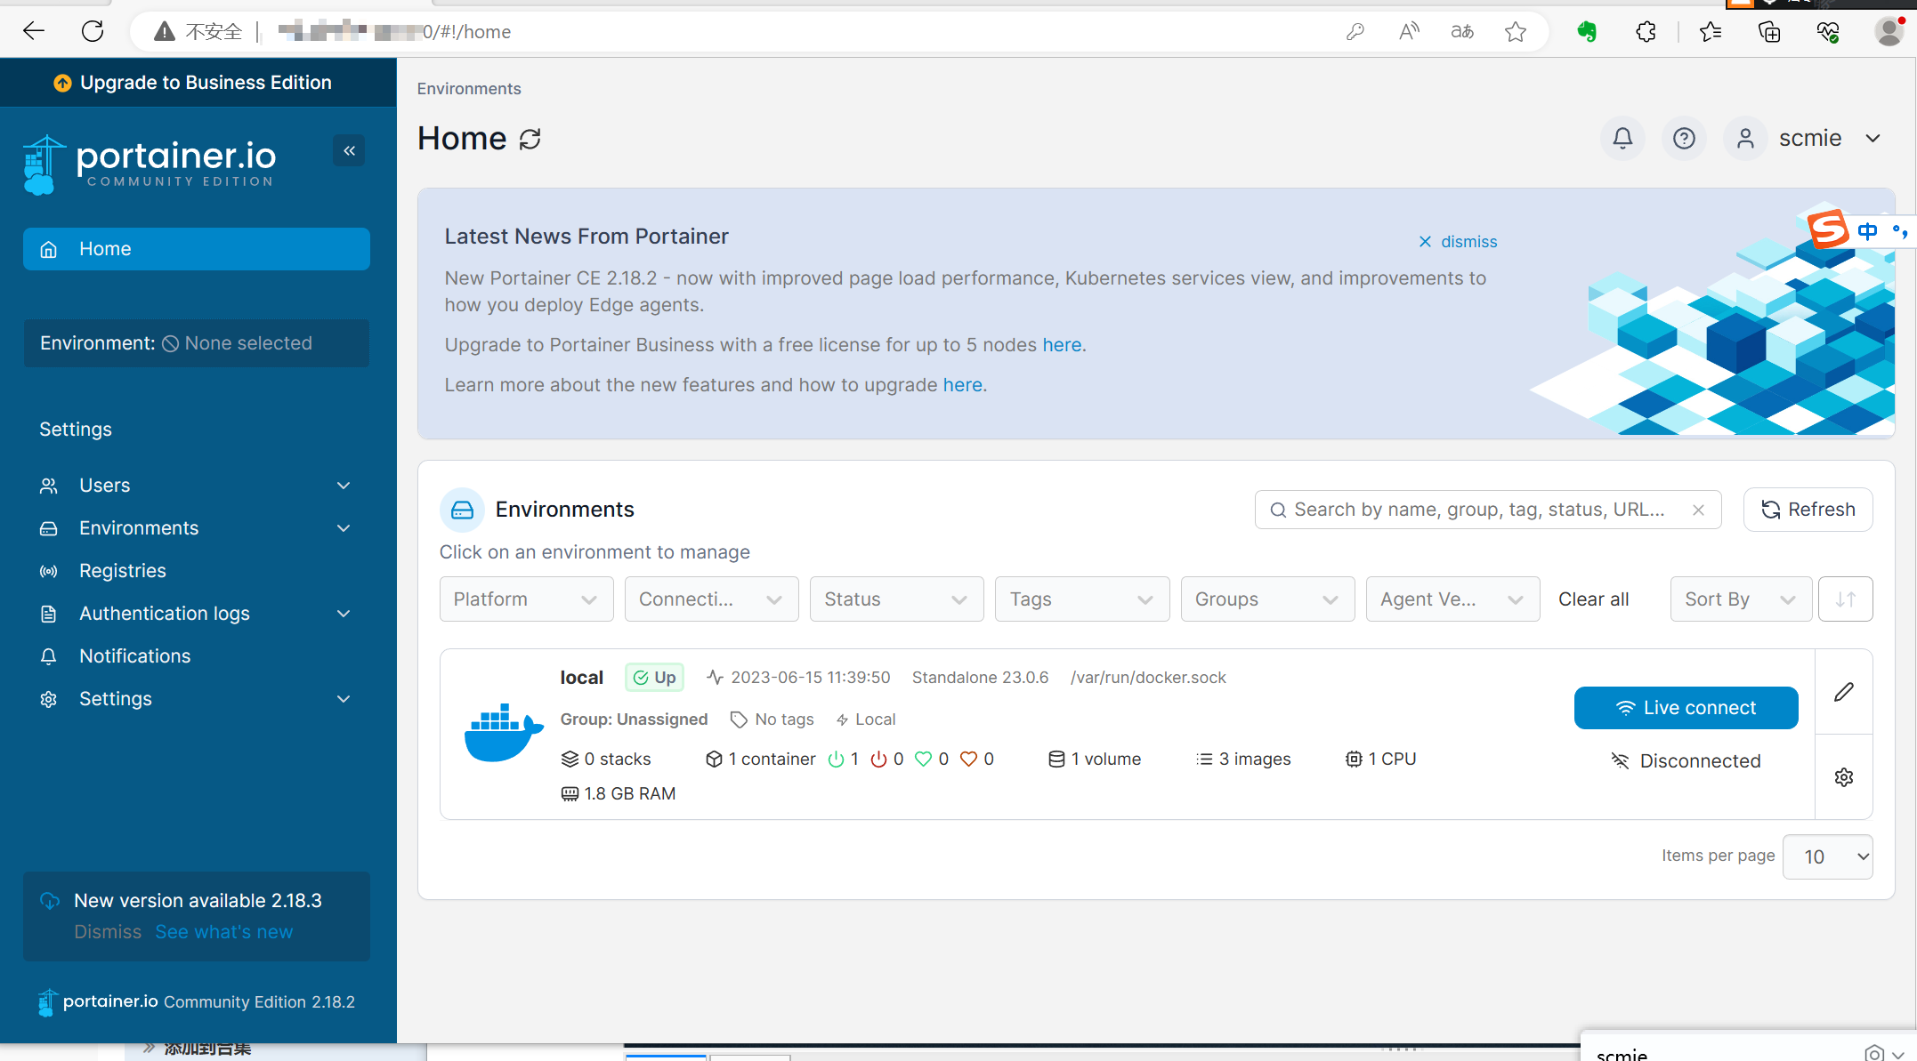Clear the environment search box with X
This screenshot has height=1061, width=1917.
(1698, 510)
